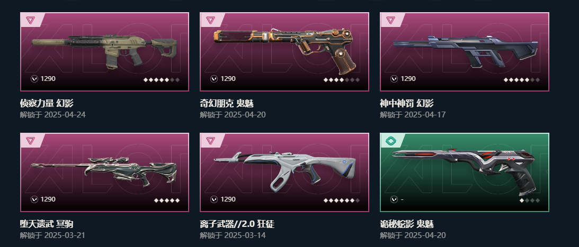
Task: Click the level diamonds on 诡秘蛇影 鬼魅 card
Action: (530, 200)
